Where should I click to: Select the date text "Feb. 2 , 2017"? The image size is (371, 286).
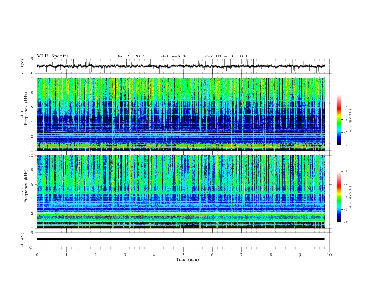131,56
